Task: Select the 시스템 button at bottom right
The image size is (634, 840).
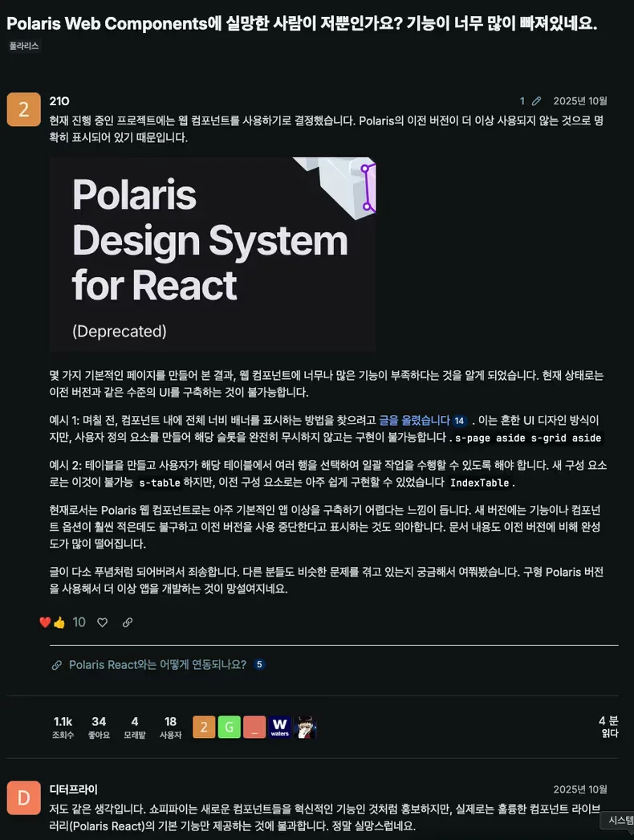Action: pyautogui.click(x=618, y=820)
